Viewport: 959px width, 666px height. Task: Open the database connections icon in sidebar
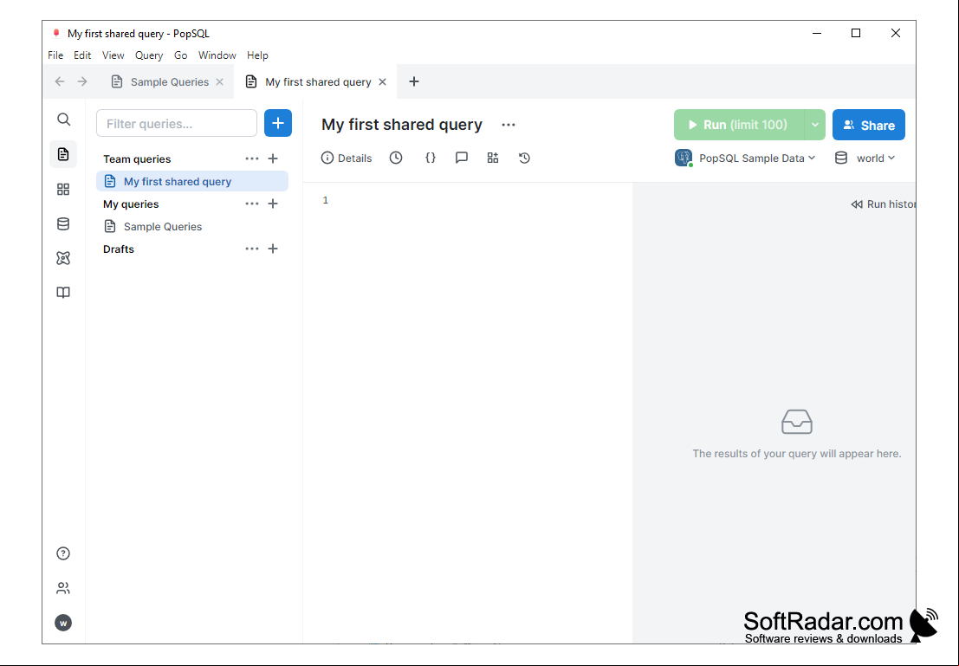[x=63, y=223]
